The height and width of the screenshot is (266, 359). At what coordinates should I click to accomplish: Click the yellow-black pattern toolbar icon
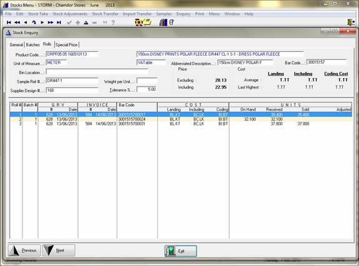[139, 22]
